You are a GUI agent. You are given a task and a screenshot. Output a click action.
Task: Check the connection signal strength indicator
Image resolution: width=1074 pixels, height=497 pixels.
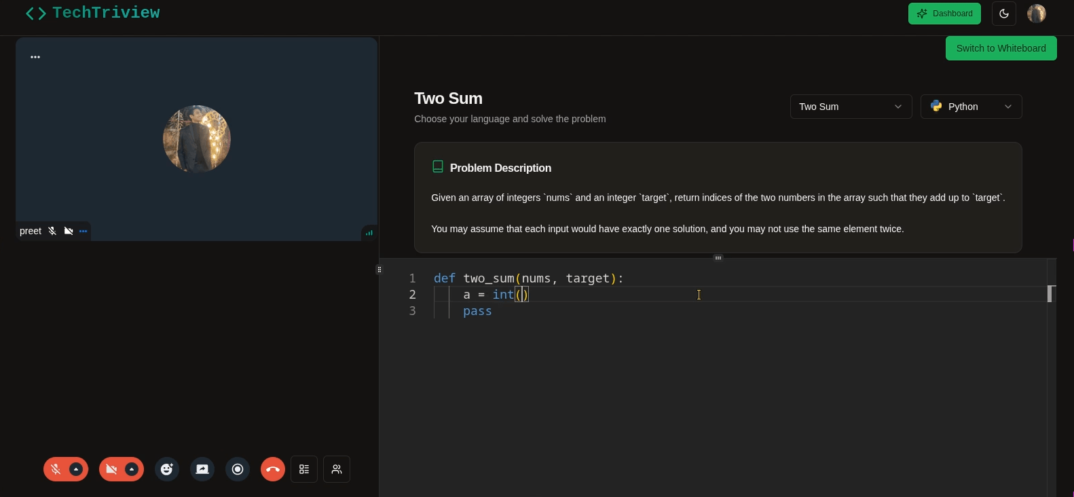(x=369, y=233)
